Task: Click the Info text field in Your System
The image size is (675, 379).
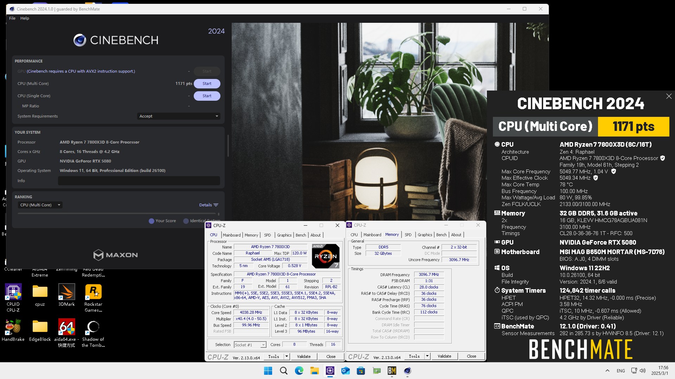Action: click(139, 181)
